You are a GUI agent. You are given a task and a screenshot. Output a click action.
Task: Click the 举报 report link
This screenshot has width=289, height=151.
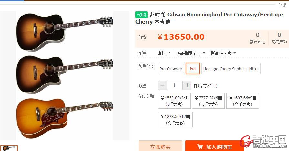pyautogui.click(x=283, y=5)
